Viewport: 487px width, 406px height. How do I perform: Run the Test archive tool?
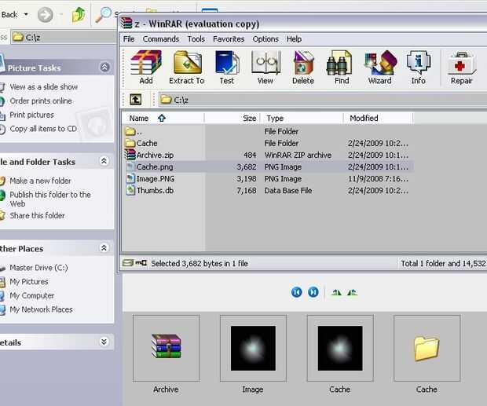point(227,68)
